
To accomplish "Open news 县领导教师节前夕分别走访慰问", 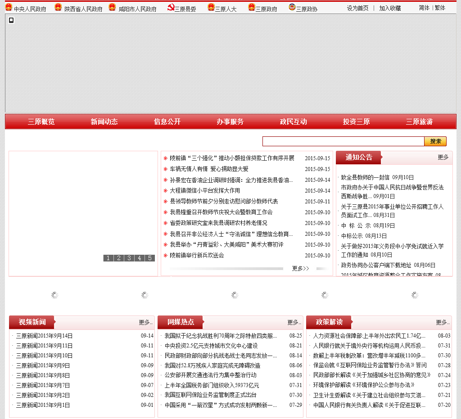I will tap(224, 201).
